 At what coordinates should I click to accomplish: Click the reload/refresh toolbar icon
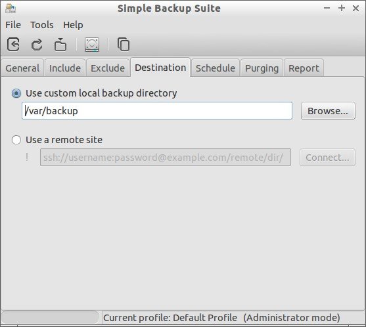point(37,44)
